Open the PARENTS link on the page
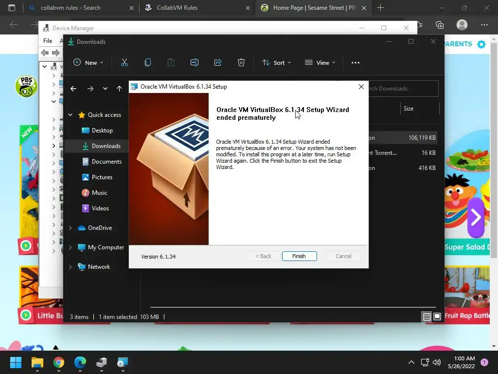498x374 pixels. click(458, 44)
